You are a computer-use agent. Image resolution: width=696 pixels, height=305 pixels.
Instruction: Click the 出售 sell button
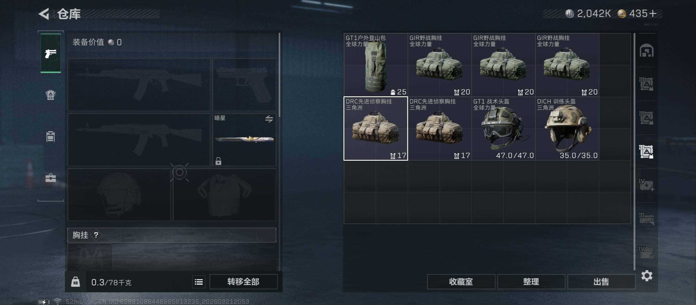click(601, 282)
